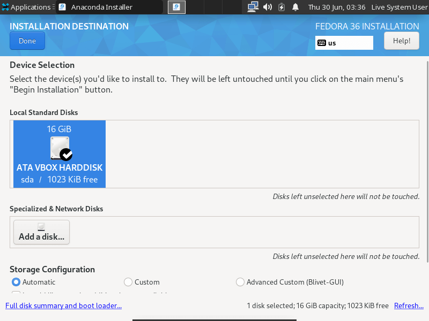Click the Add a disk icon

click(41, 227)
